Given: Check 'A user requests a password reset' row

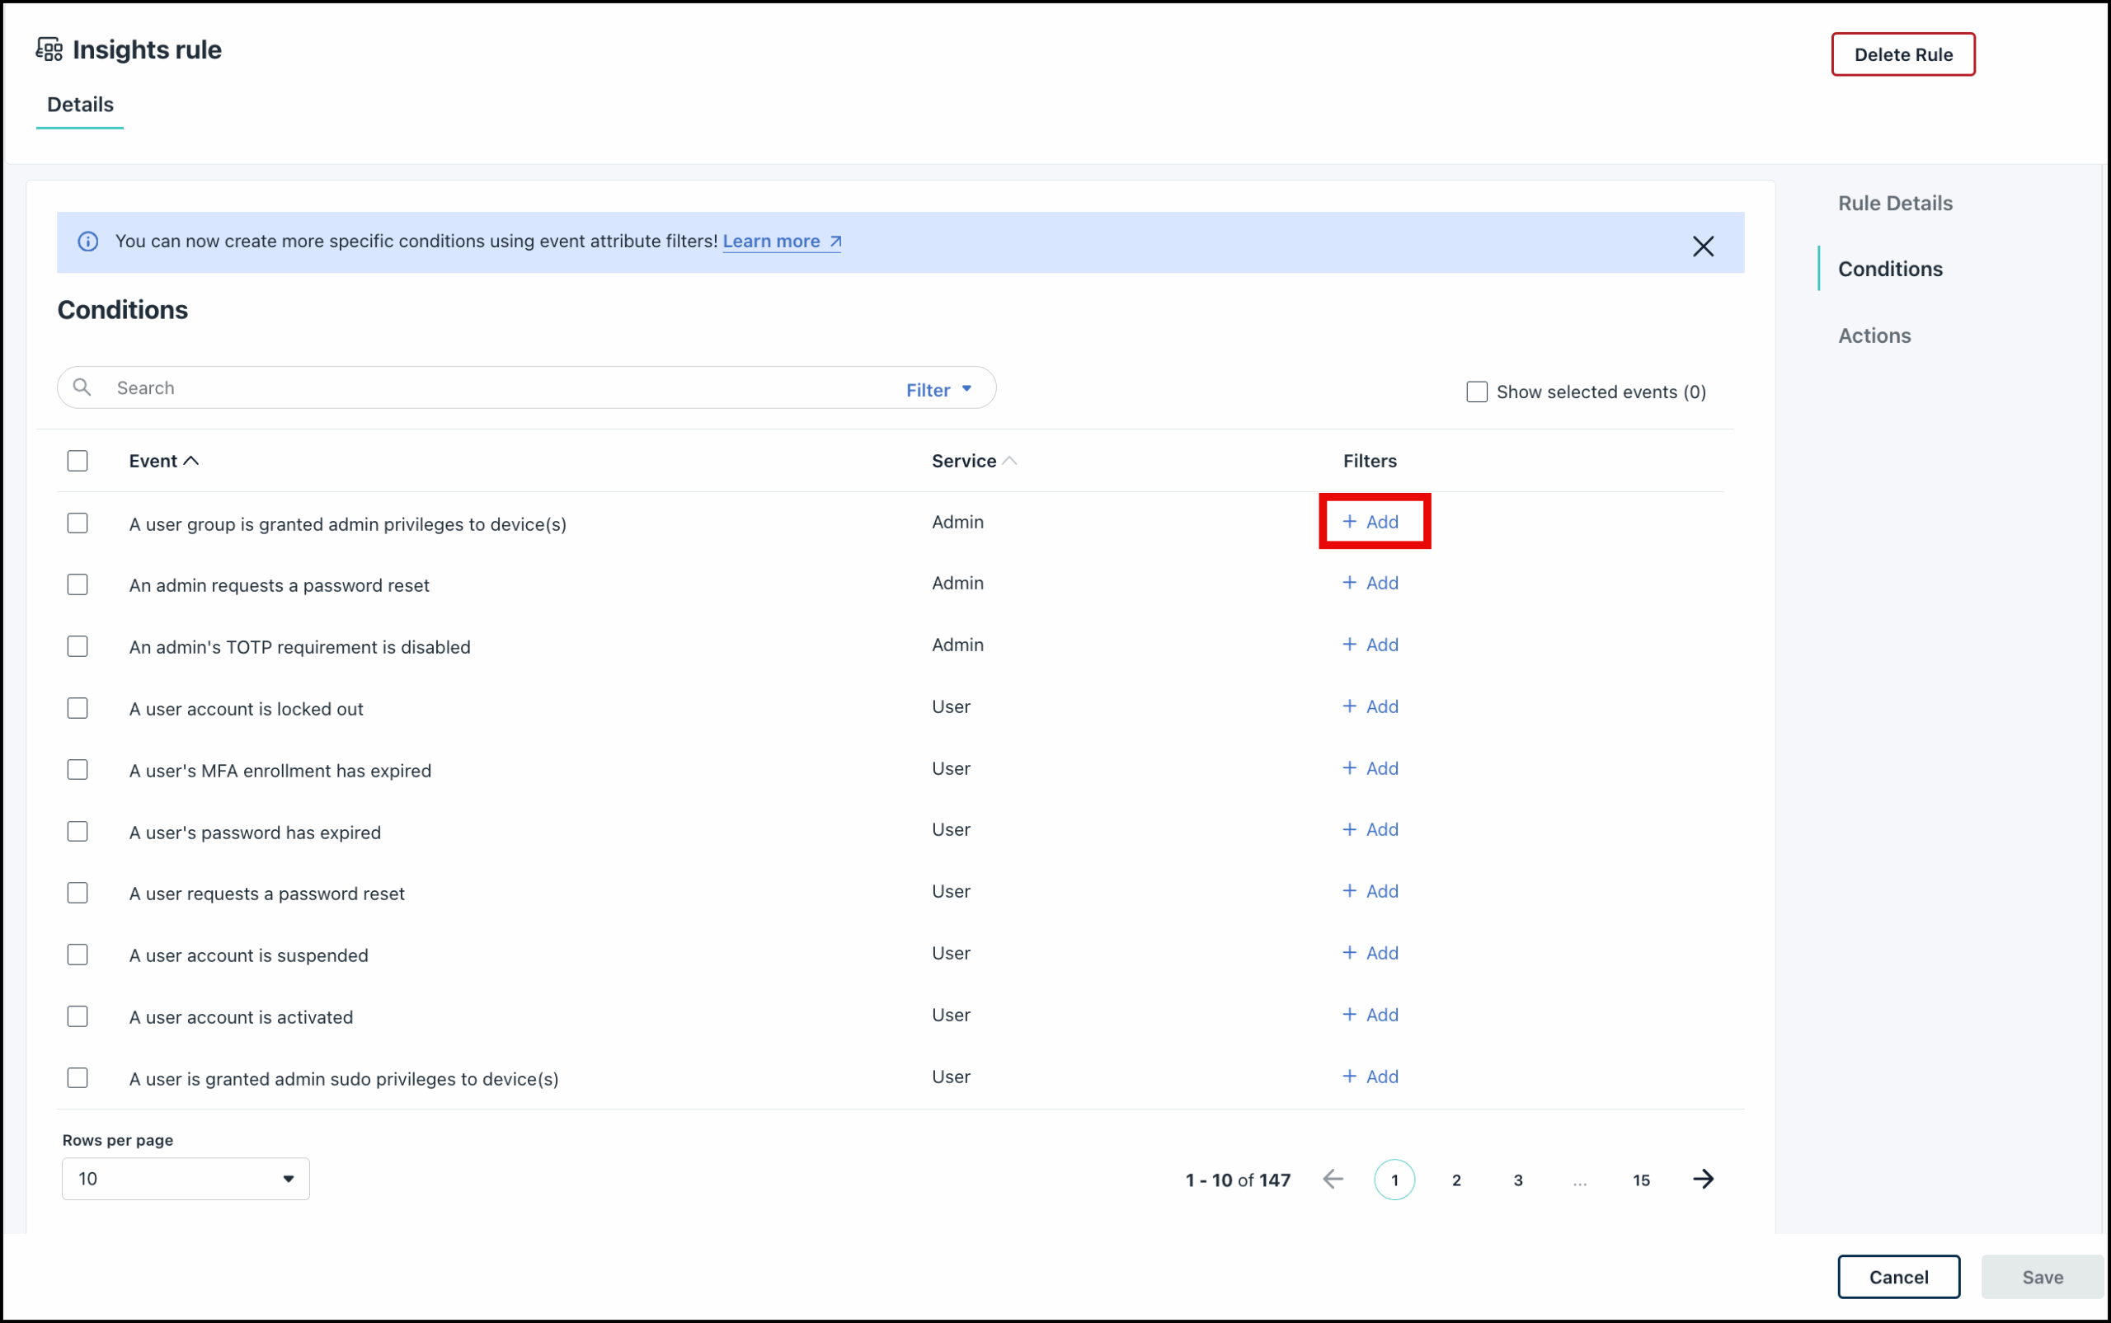Looking at the screenshot, I should (78, 893).
